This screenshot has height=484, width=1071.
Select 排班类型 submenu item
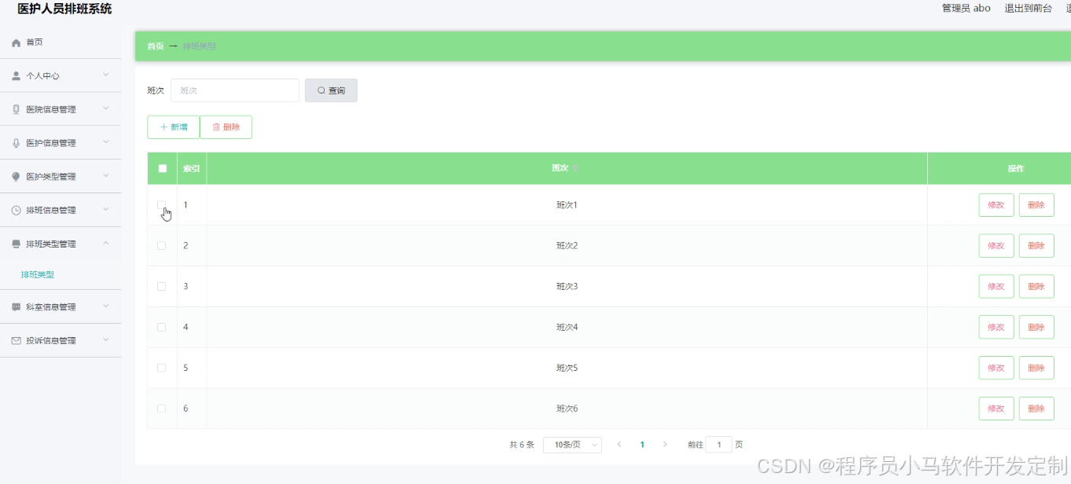[38, 275]
